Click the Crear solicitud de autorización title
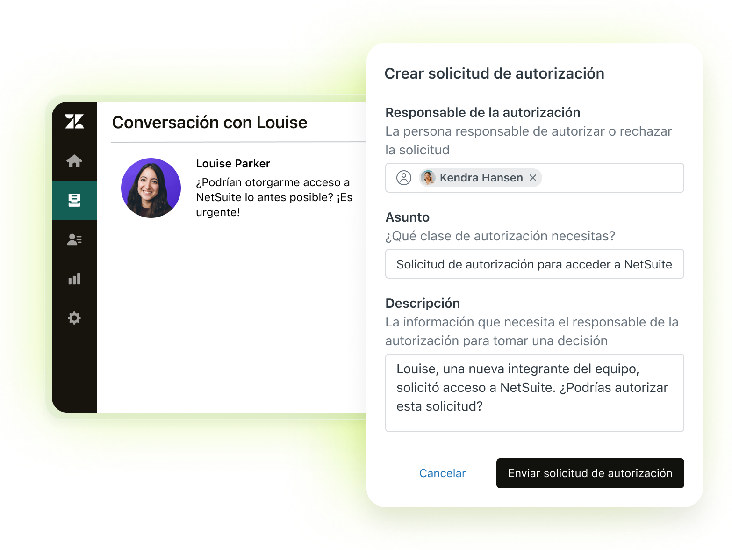Image resolution: width=732 pixels, height=550 pixels. [x=495, y=73]
